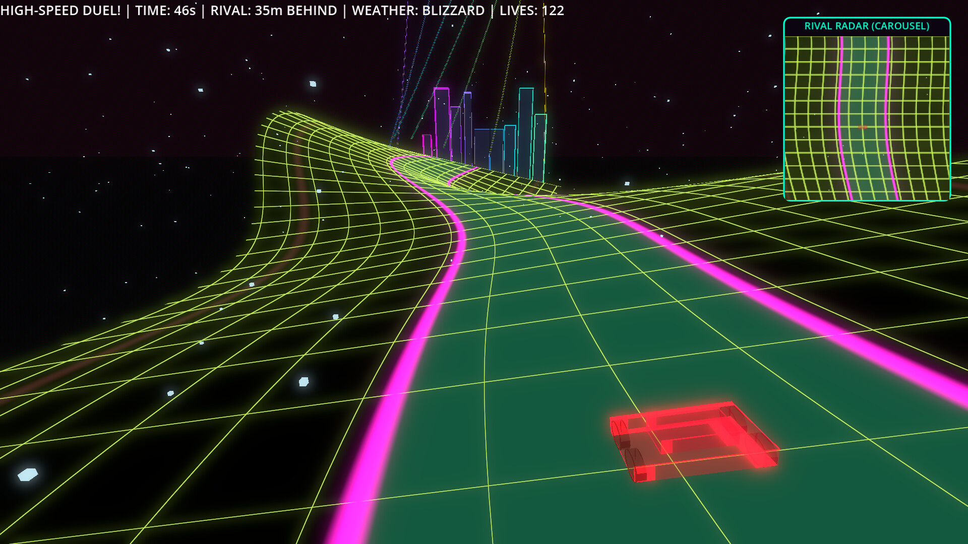Click the magenta skyscraper in skyline

pos(442,122)
